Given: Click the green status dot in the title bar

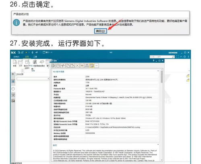Looking at the screenshot, I should pos(26,52).
